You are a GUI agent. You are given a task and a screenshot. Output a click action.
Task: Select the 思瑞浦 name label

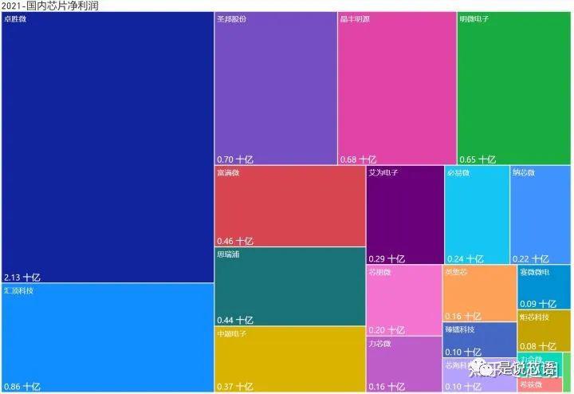[x=228, y=254]
